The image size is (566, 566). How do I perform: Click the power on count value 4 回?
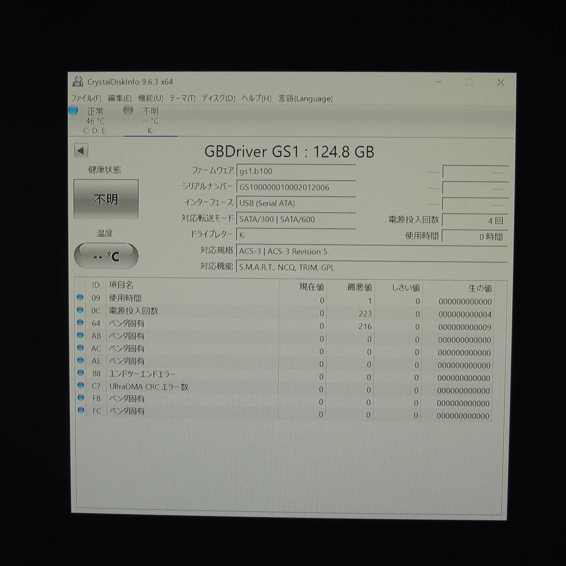pyautogui.click(x=475, y=220)
